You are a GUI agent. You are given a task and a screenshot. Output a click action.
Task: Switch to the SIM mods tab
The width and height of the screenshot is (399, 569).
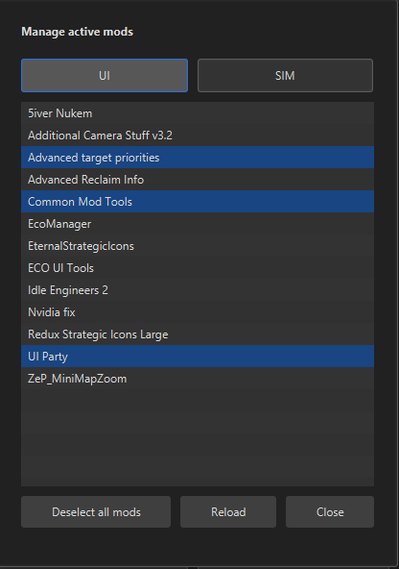point(285,76)
